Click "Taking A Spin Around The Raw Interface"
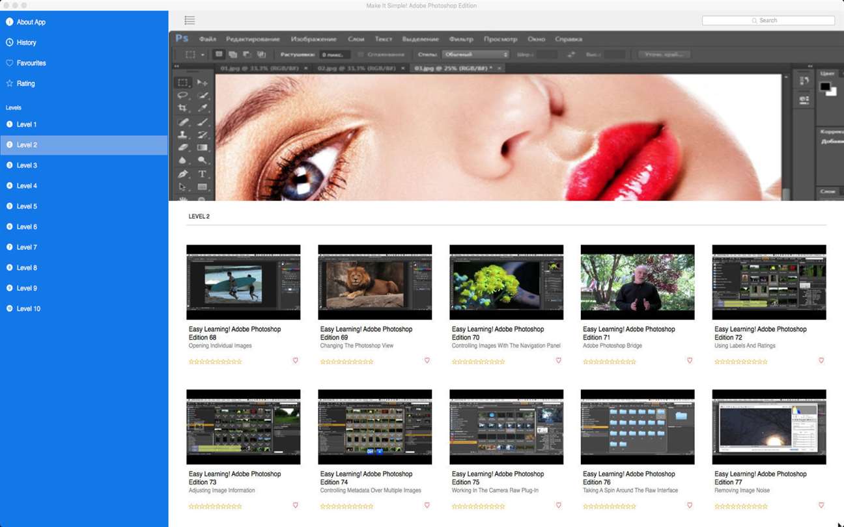The width and height of the screenshot is (844, 527). [630, 491]
